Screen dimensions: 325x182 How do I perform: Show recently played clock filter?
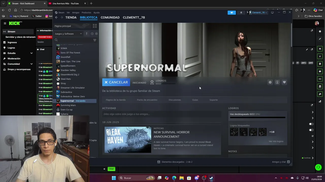(92, 34)
